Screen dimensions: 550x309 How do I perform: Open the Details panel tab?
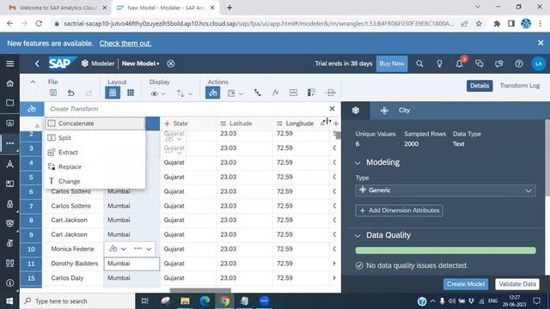click(x=480, y=86)
